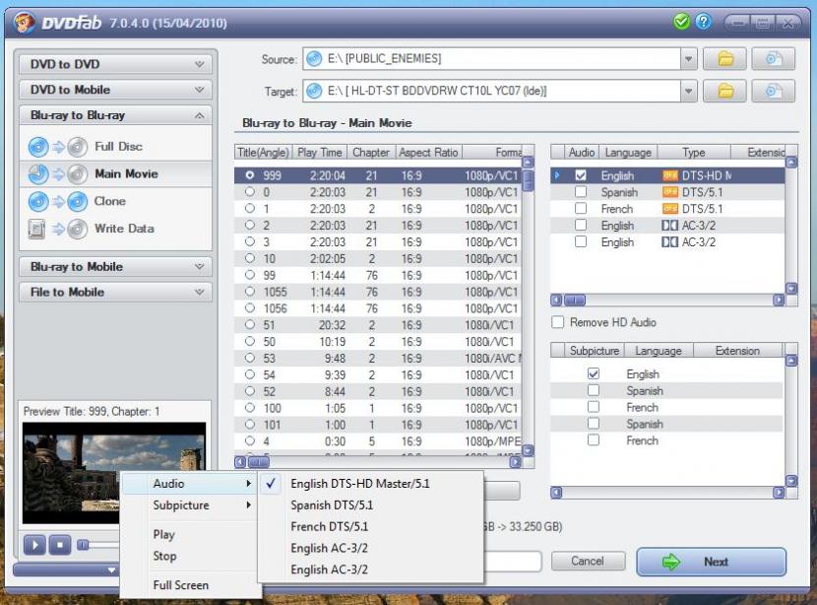Click the Next button

712,562
